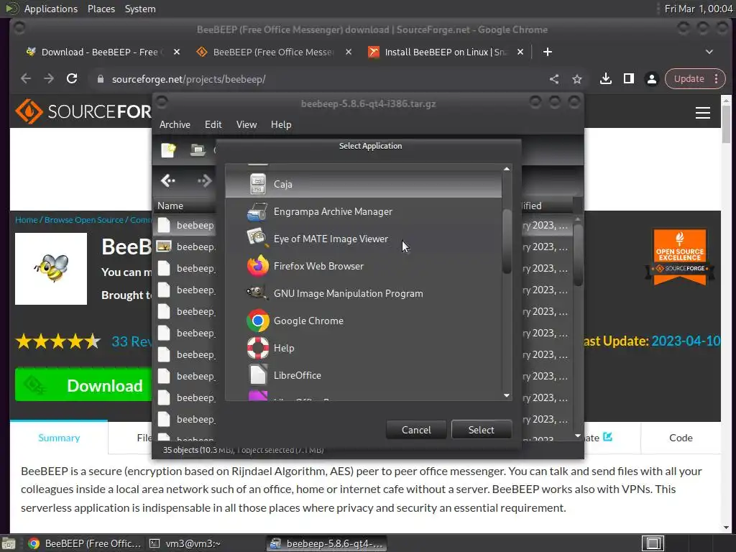
Task: Close the Install BeeBEEP on Linux tab
Action: (520, 52)
